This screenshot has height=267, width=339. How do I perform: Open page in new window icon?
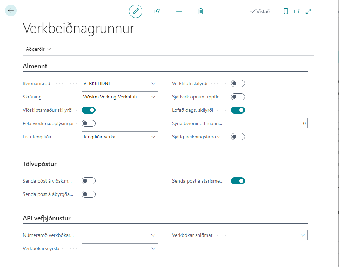297,11
